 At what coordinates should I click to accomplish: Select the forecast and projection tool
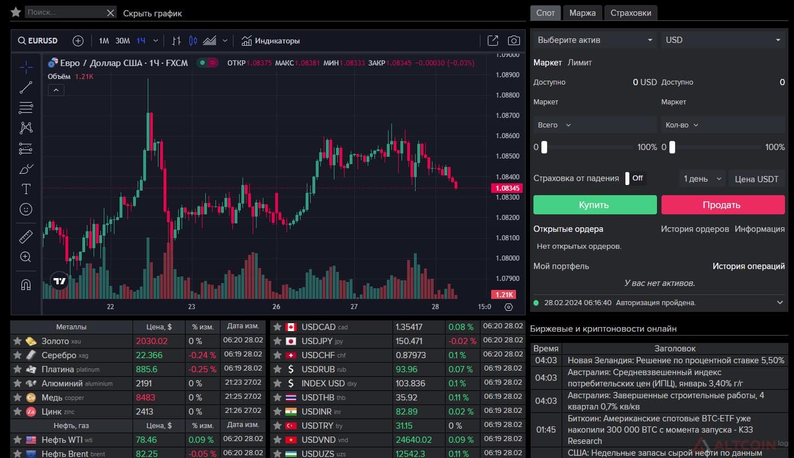click(x=26, y=148)
